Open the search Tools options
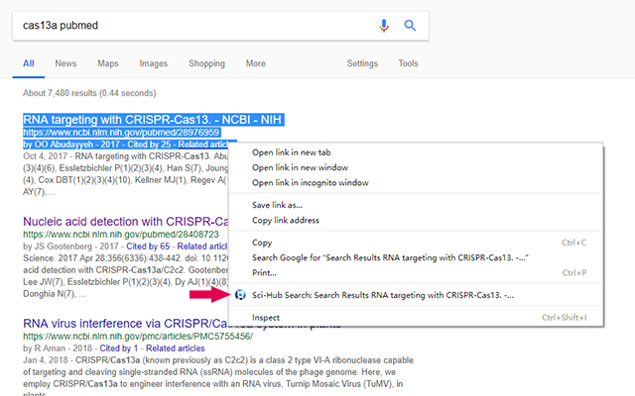The image size is (635, 396). pyautogui.click(x=408, y=64)
